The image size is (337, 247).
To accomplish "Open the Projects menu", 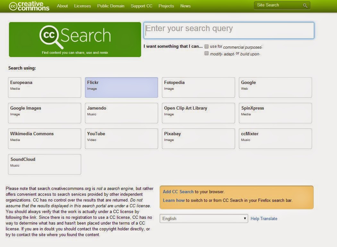I will click(x=166, y=6).
